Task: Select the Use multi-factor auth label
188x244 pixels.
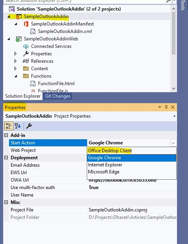Action: click(33, 188)
